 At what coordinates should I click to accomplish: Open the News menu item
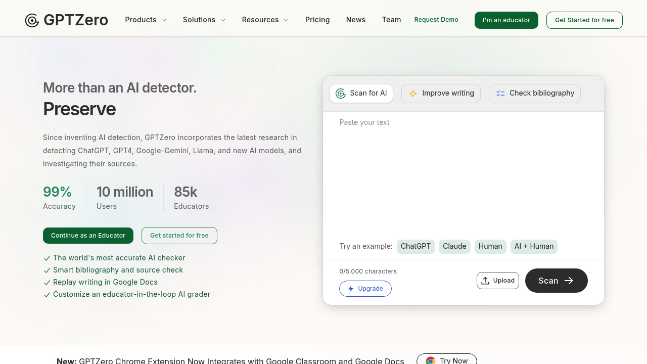[355, 20]
